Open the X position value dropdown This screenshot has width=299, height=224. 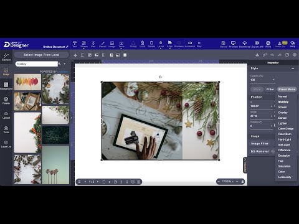(272, 106)
